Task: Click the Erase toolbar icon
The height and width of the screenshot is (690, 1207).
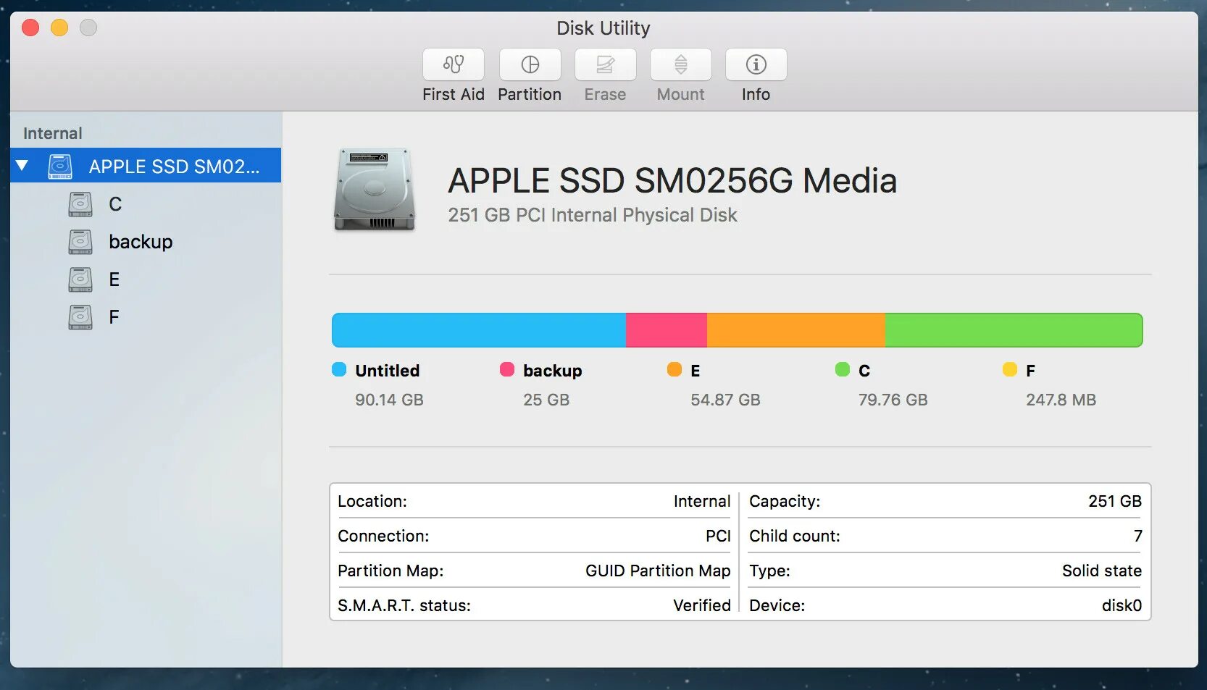Action: coord(605,64)
